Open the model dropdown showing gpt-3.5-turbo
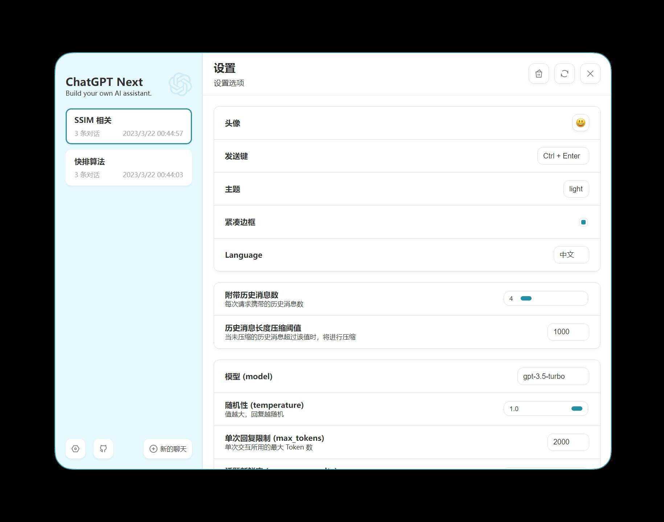The image size is (664, 522). coord(553,376)
